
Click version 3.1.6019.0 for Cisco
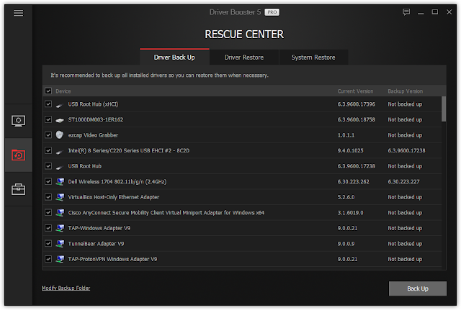350,213
